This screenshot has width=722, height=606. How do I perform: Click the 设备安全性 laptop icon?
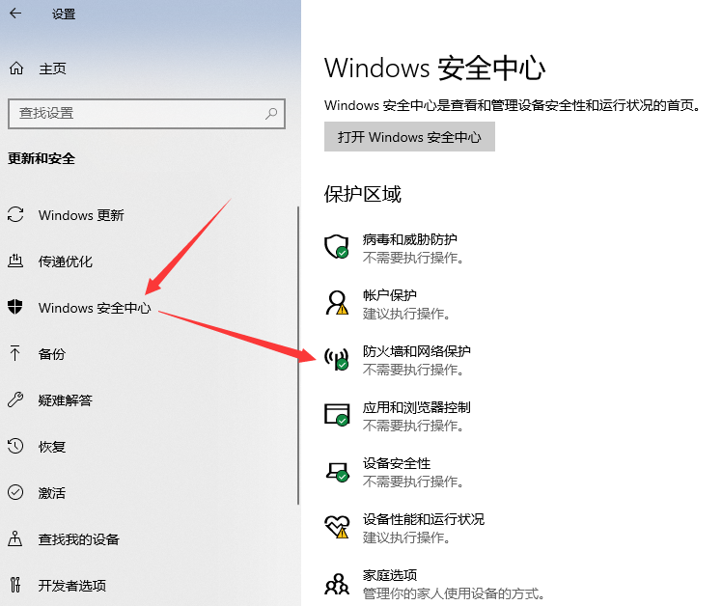coord(337,472)
